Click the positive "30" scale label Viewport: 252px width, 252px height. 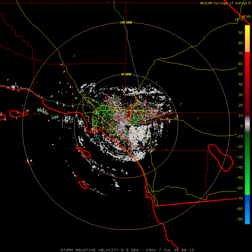[x=241, y=95]
